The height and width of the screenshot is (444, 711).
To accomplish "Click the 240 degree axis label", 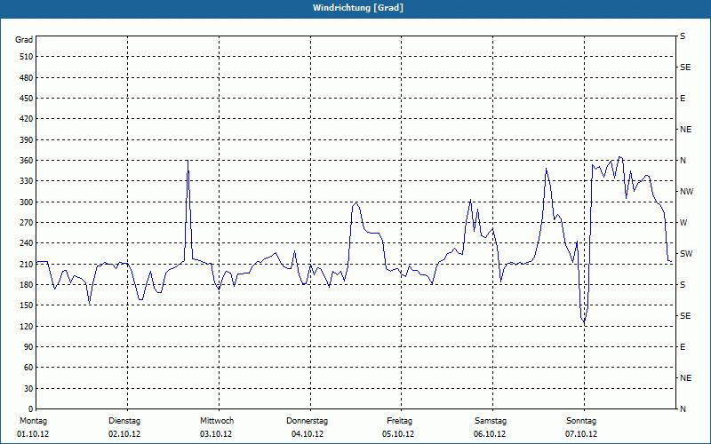I will (x=27, y=243).
